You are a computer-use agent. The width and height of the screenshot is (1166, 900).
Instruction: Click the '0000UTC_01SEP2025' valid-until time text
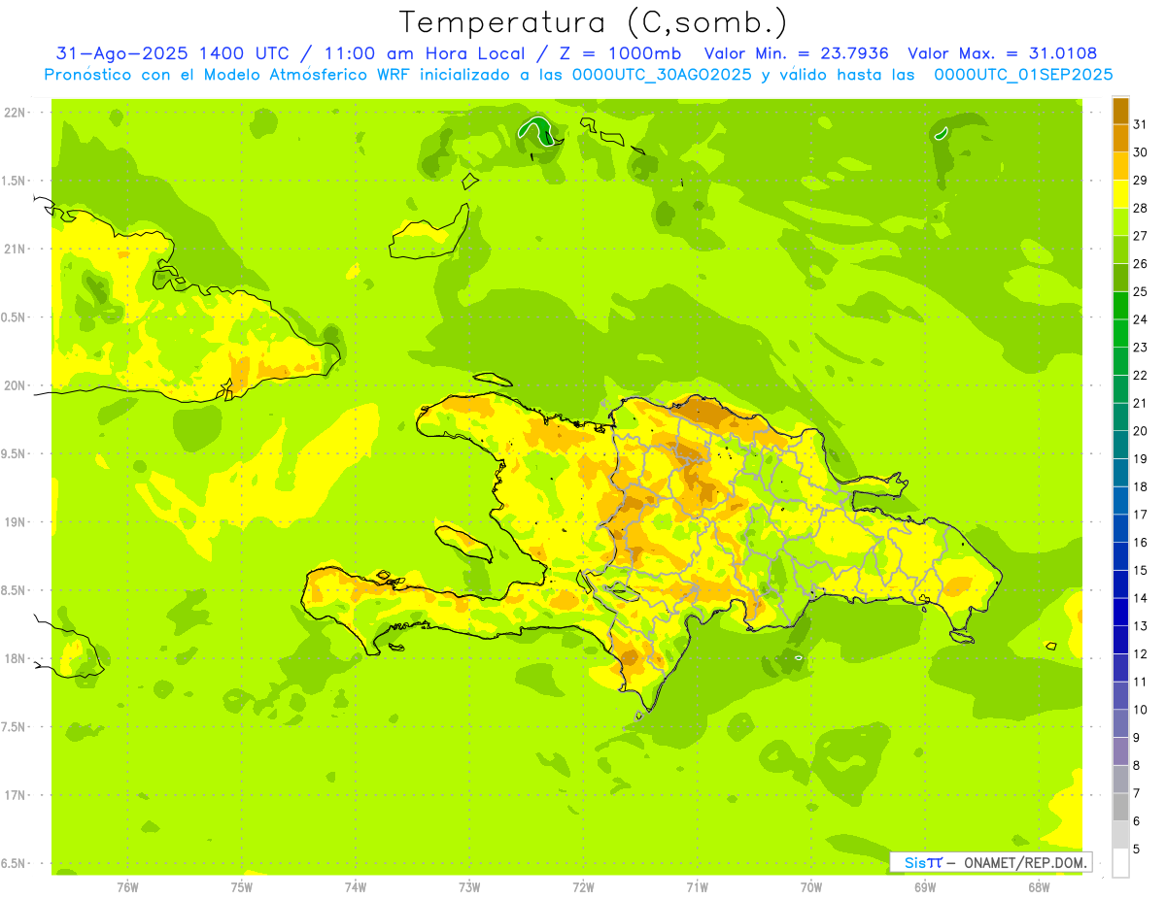[x=1023, y=75]
